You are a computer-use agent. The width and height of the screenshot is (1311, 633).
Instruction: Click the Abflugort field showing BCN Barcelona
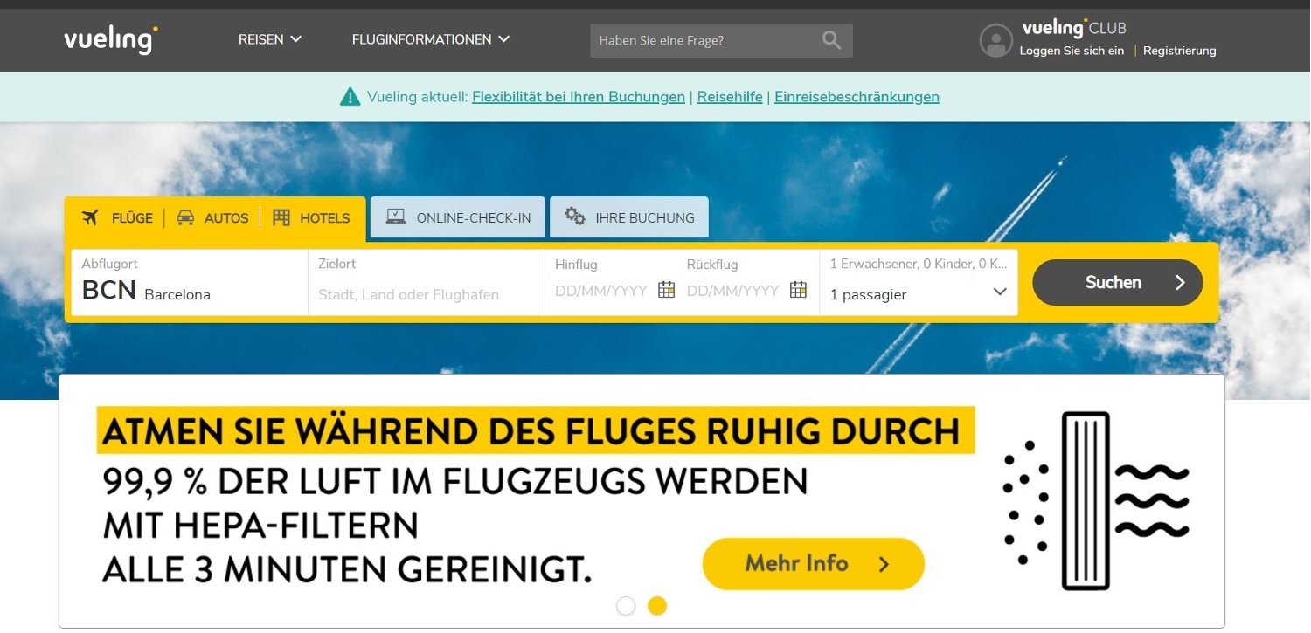coord(190,283)
